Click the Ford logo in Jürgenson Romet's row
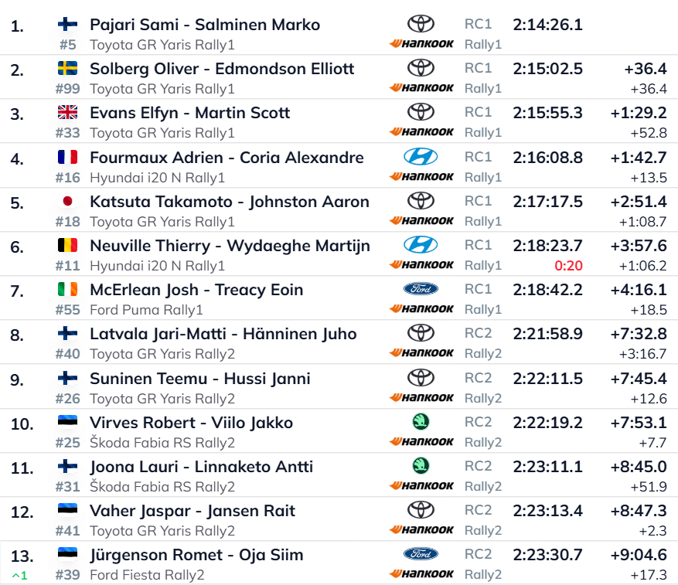 [x=421, y=554]
